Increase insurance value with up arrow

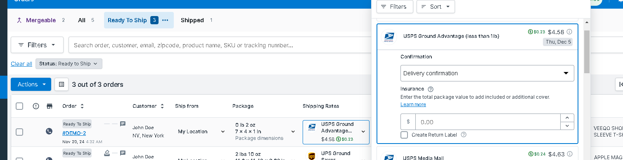(x=567, y=118)
